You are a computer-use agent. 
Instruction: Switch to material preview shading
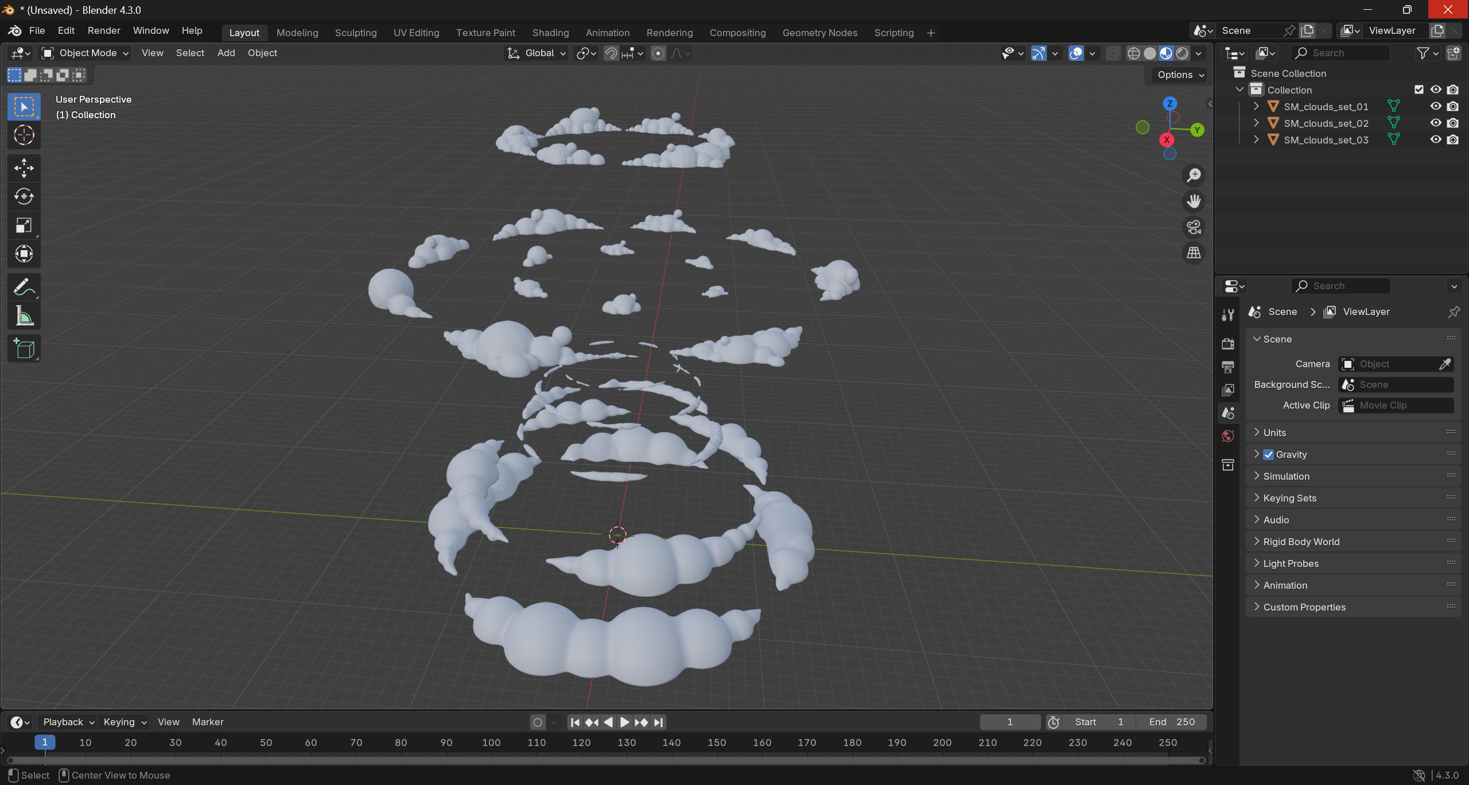coord(1166,53)
